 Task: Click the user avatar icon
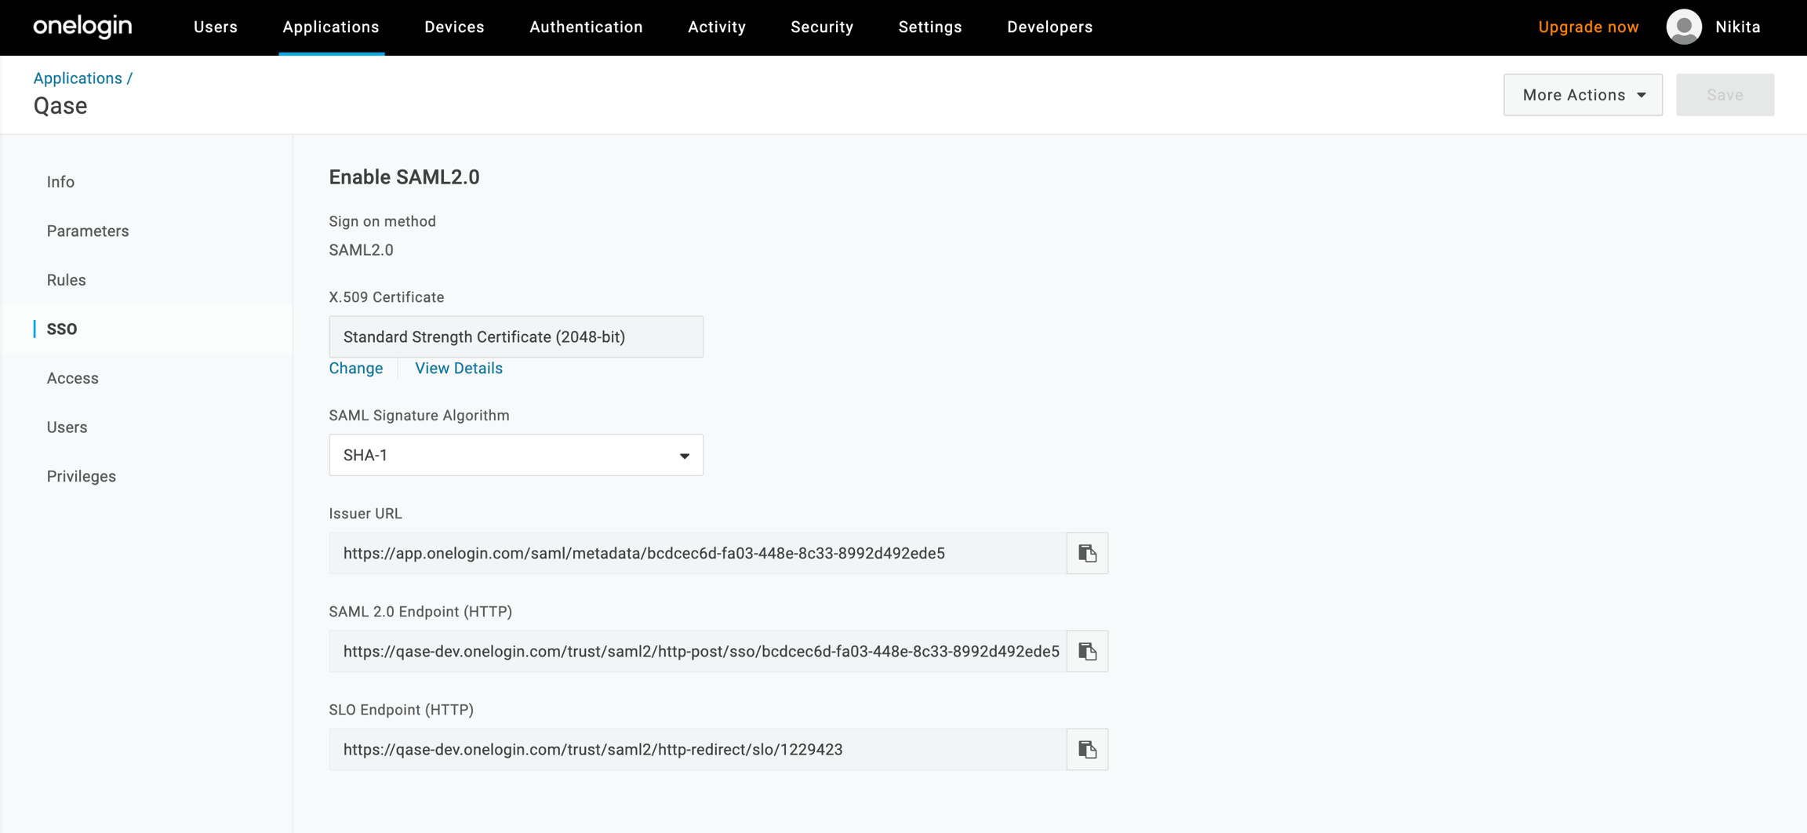1683,27
